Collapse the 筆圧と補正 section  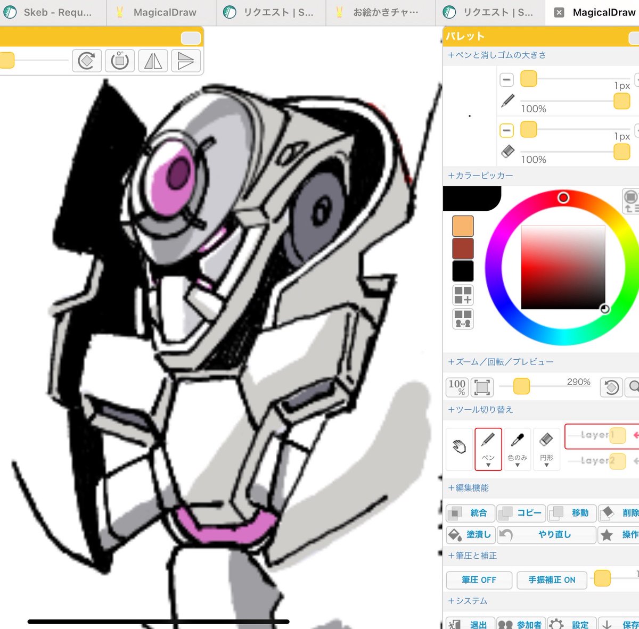pos(472,556)
